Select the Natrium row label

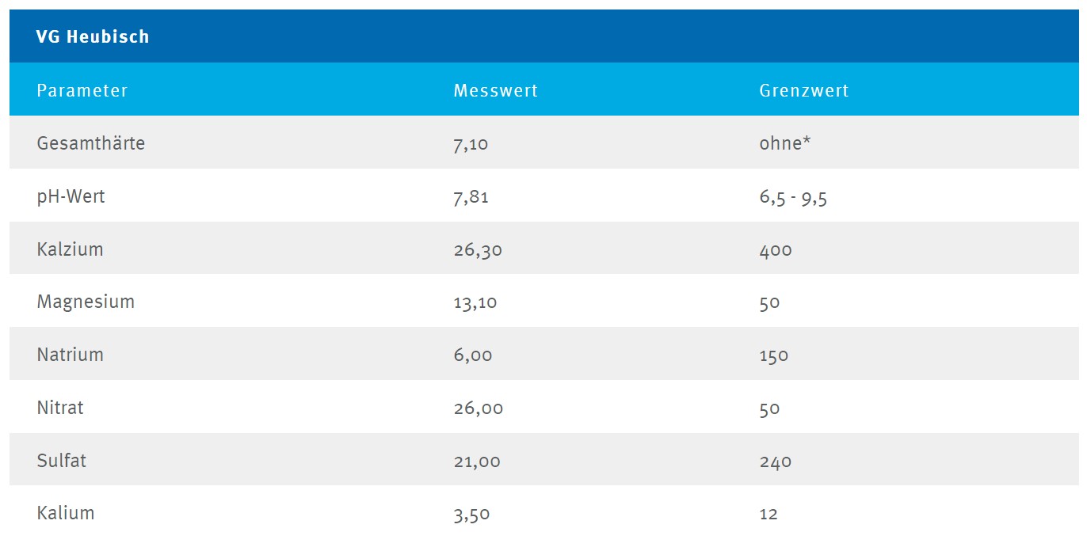(x=70, y=355)
